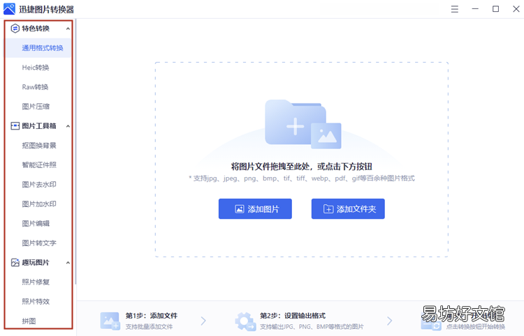Click 第2步：设置输出格式 step label
This screenshot has width=524, height=336.
point(293,316)
